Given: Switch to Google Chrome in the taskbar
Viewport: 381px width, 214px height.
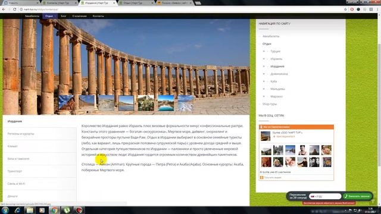Looking at the screenshot, I should click(x=54, y=210).
